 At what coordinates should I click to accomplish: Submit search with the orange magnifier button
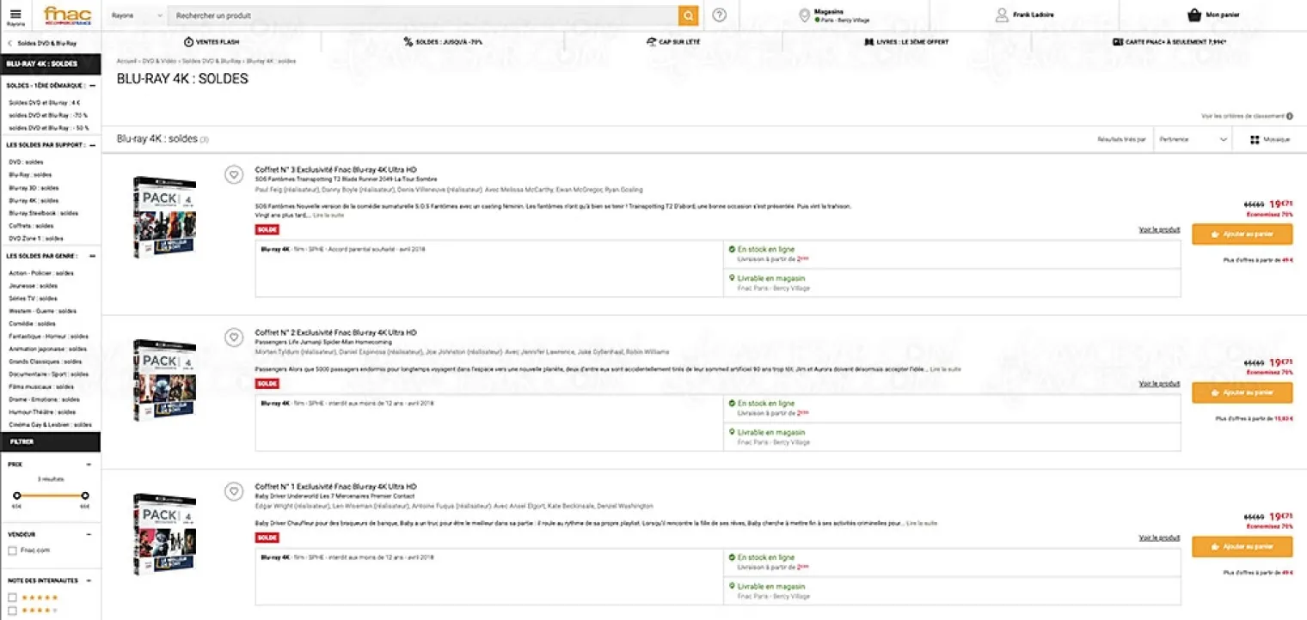coord(688,15)
